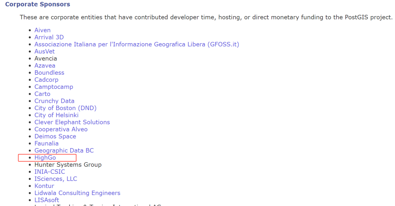Click the Boundless sponsor link
The width and height of the screenshot is (395, 206).
coord(49,73)
